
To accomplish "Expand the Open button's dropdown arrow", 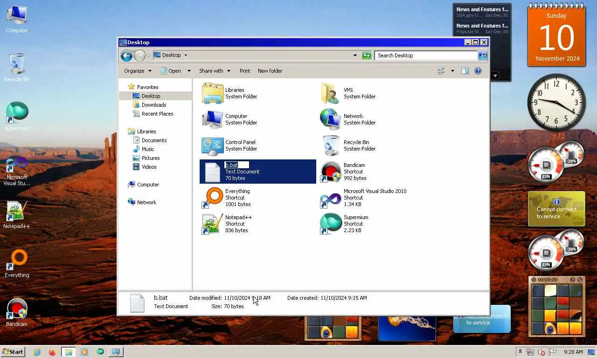I will 189,71.
